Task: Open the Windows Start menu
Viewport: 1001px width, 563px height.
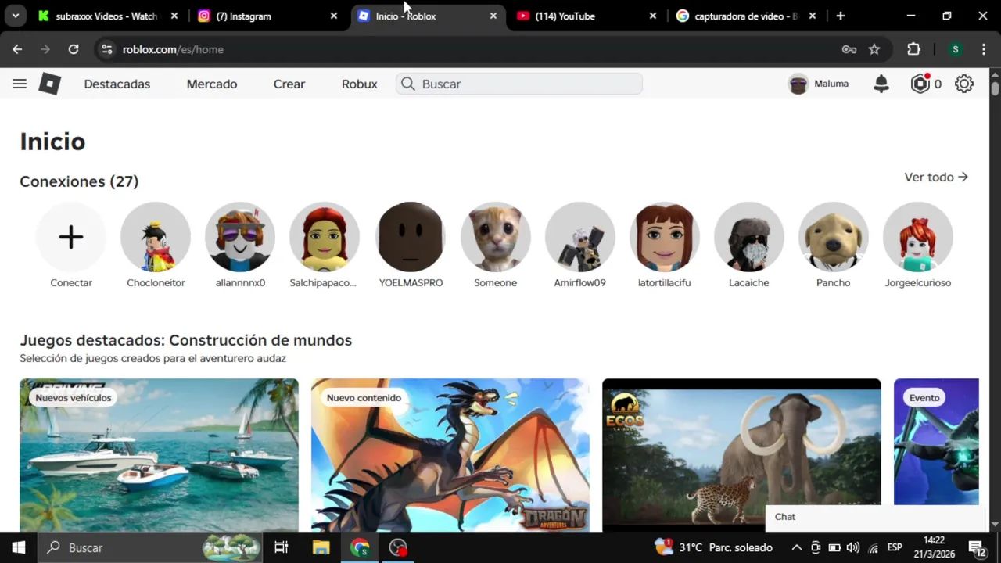Action: click(19, 547)
